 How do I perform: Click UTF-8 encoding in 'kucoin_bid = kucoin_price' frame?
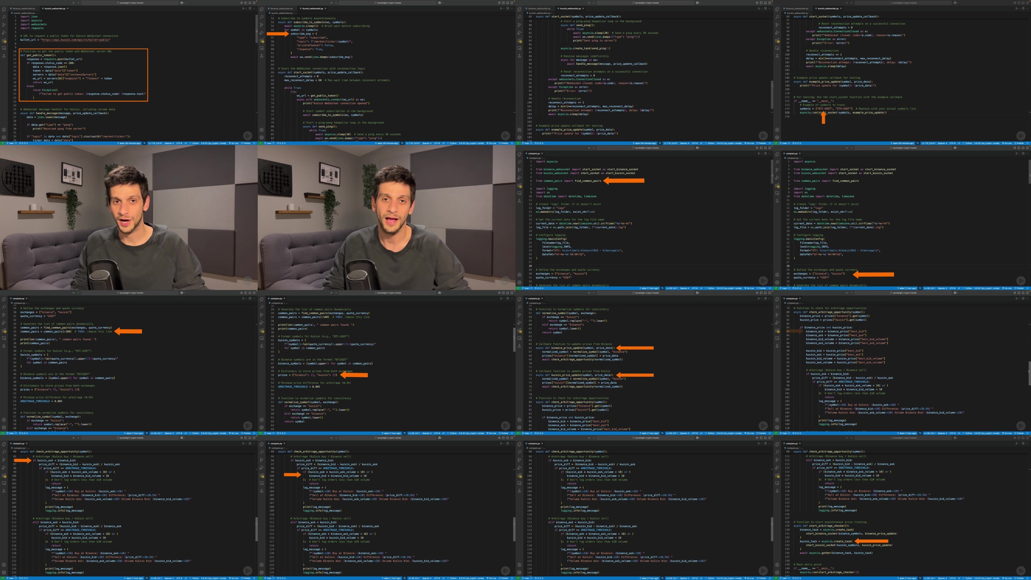click(953, 433)
